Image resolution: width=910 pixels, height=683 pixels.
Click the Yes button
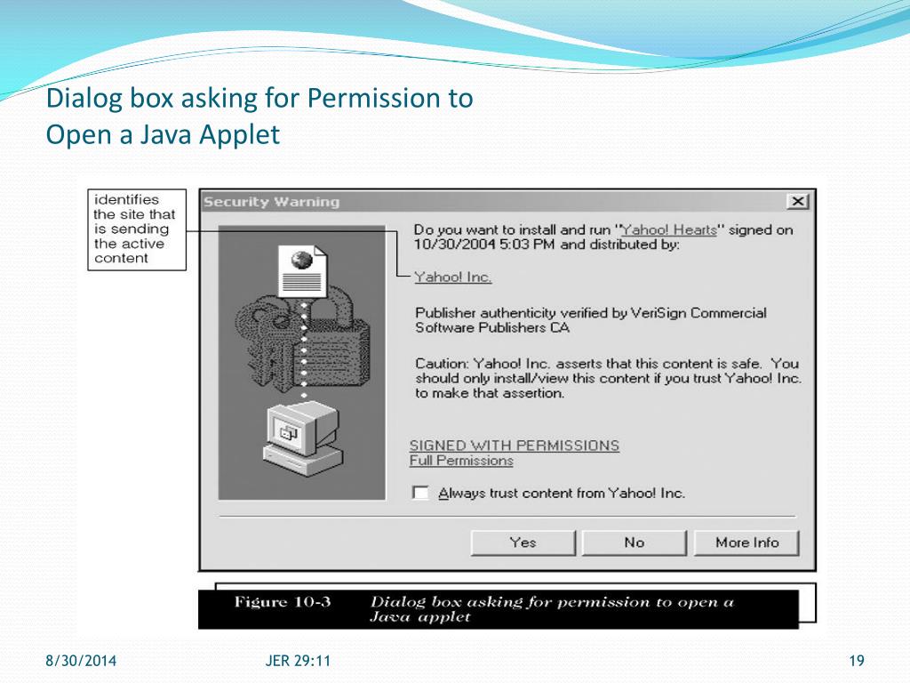[523, 542]
